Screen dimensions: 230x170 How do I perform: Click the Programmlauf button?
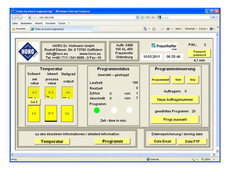coord(161,80)
